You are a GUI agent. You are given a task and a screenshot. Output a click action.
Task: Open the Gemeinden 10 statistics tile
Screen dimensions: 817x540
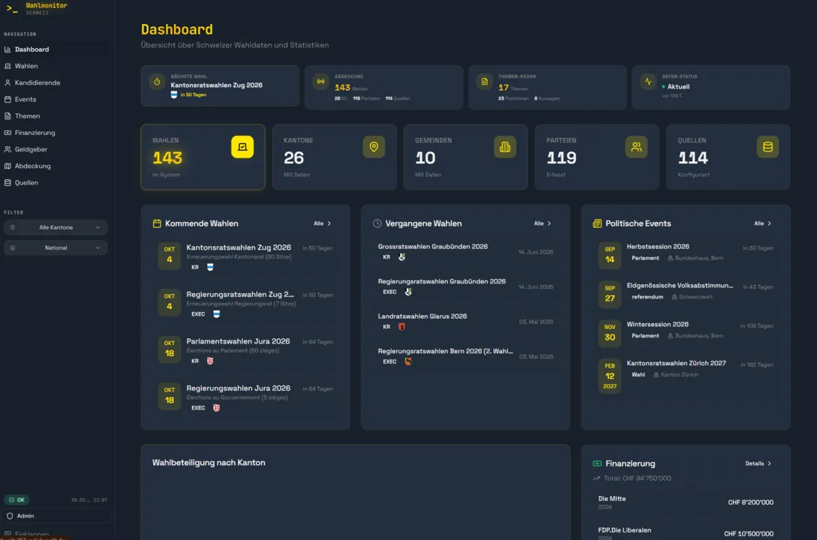[465, 157]
